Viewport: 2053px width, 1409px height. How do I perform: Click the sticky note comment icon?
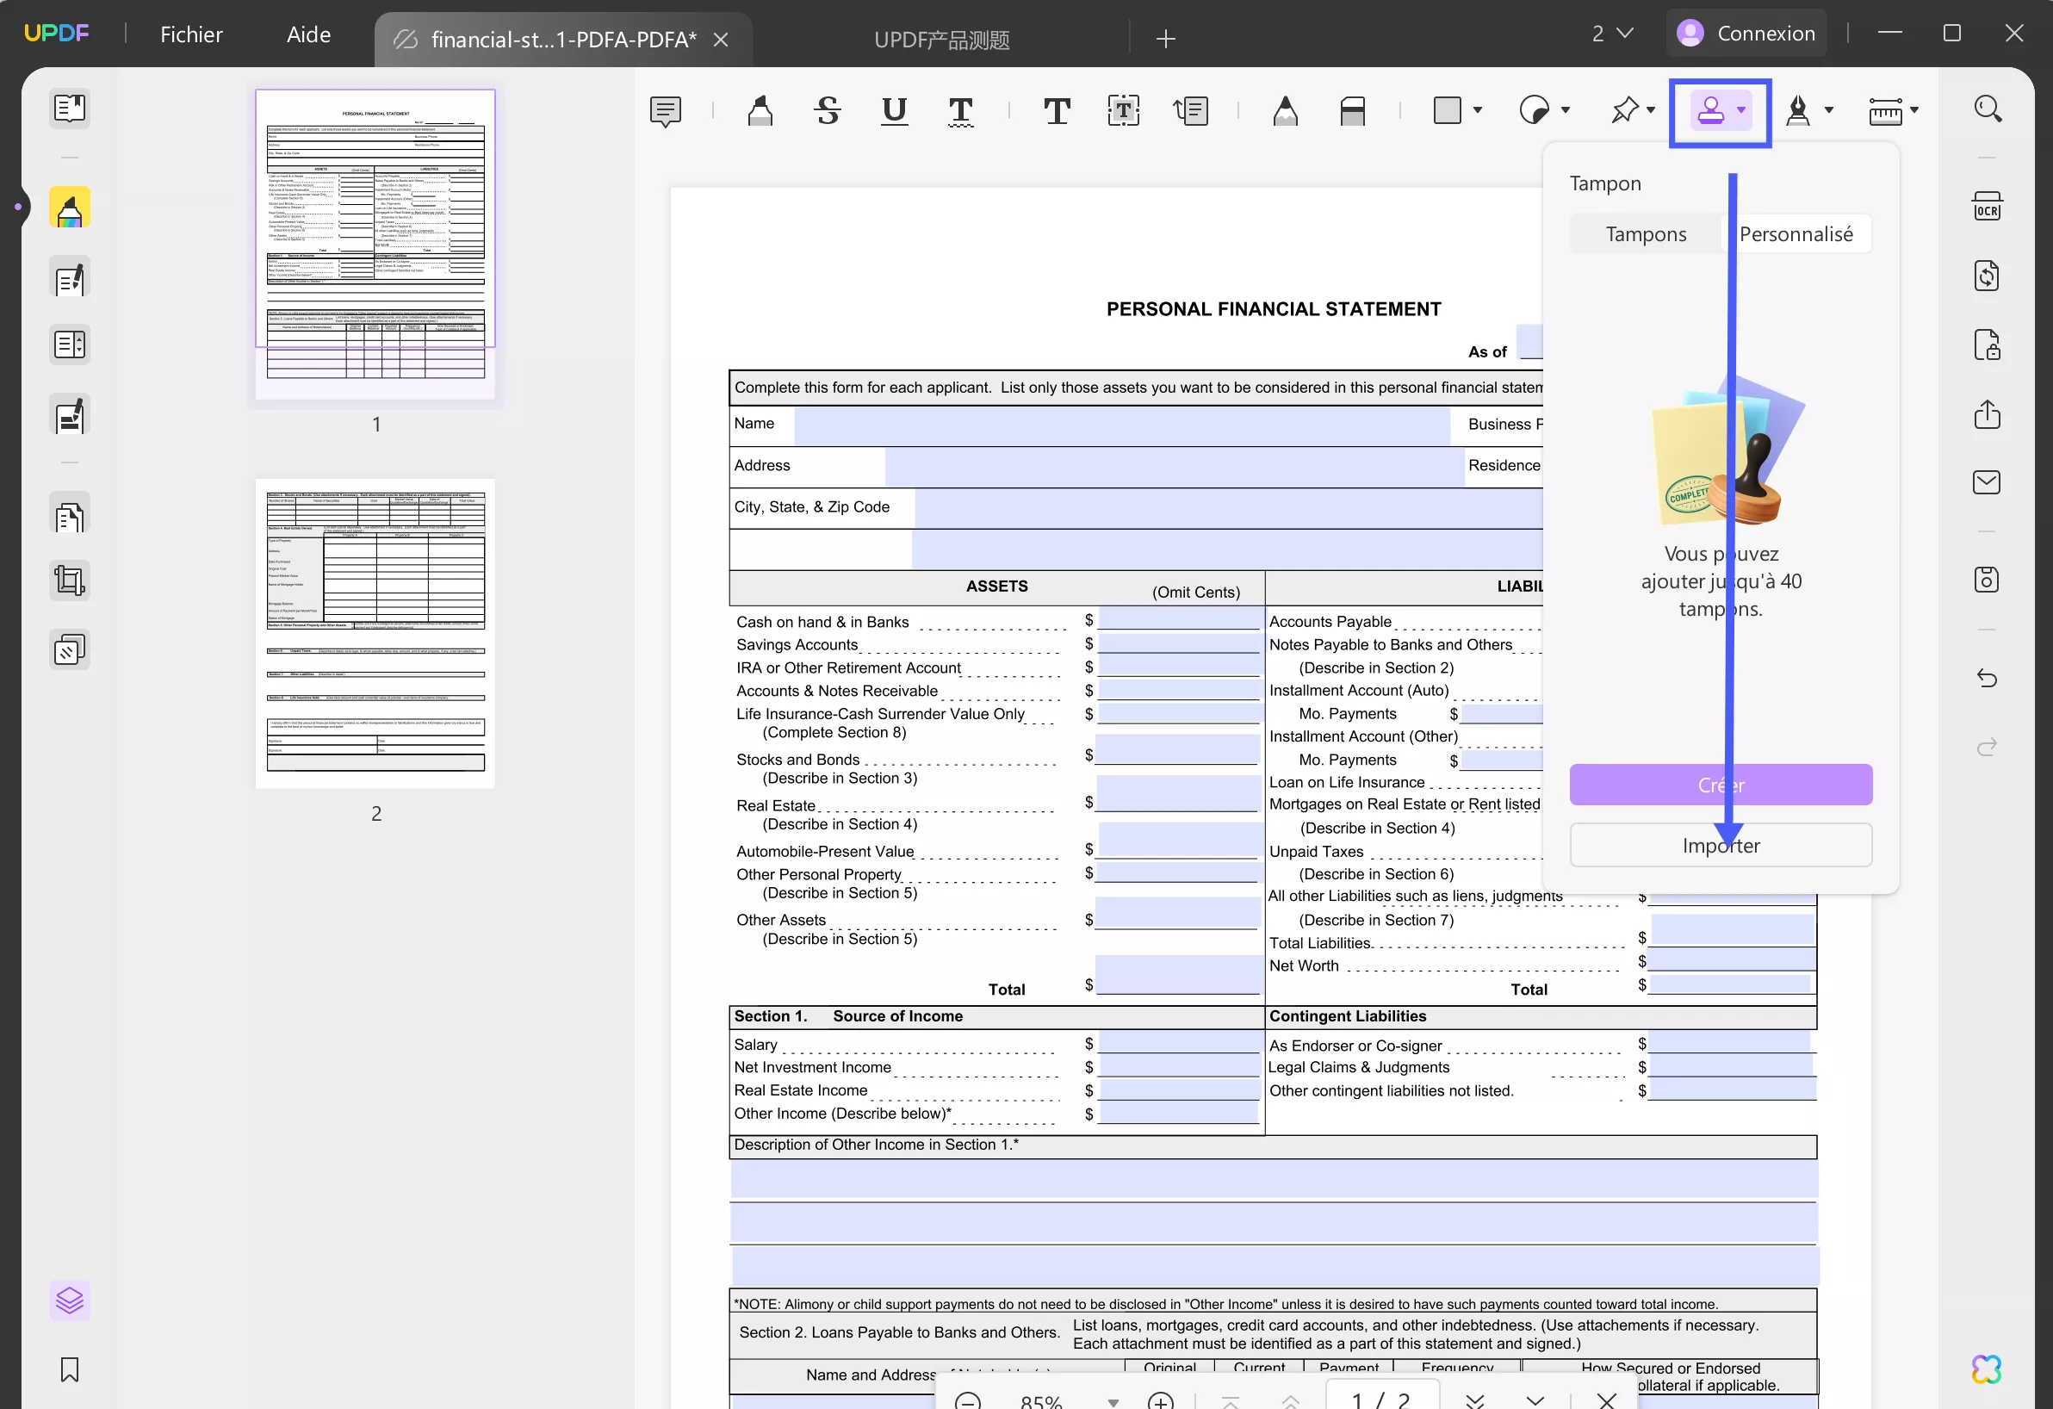tap(665, 111)
